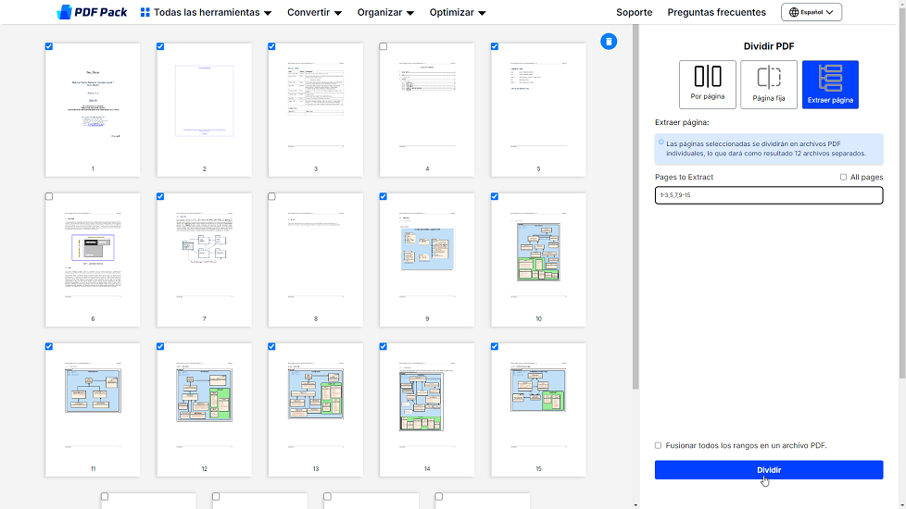Go to Preguntas frecuentes
This screenshot has width=906, height=509.
coord(716,13)
